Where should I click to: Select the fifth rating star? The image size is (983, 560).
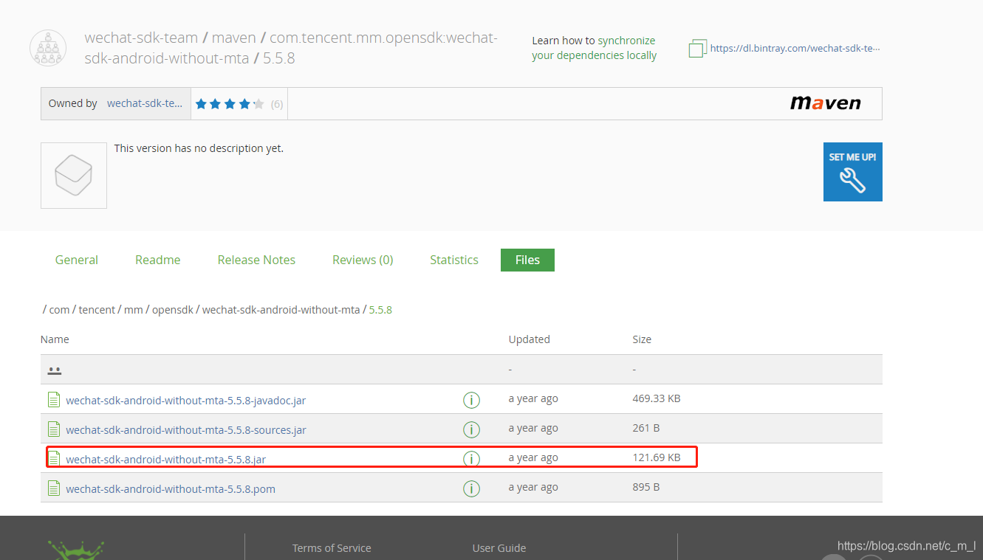tap(258, 104)
